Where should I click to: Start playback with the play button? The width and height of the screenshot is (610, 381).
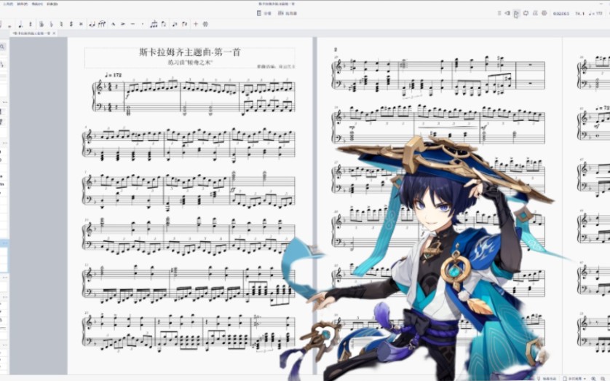coord(516,13)
